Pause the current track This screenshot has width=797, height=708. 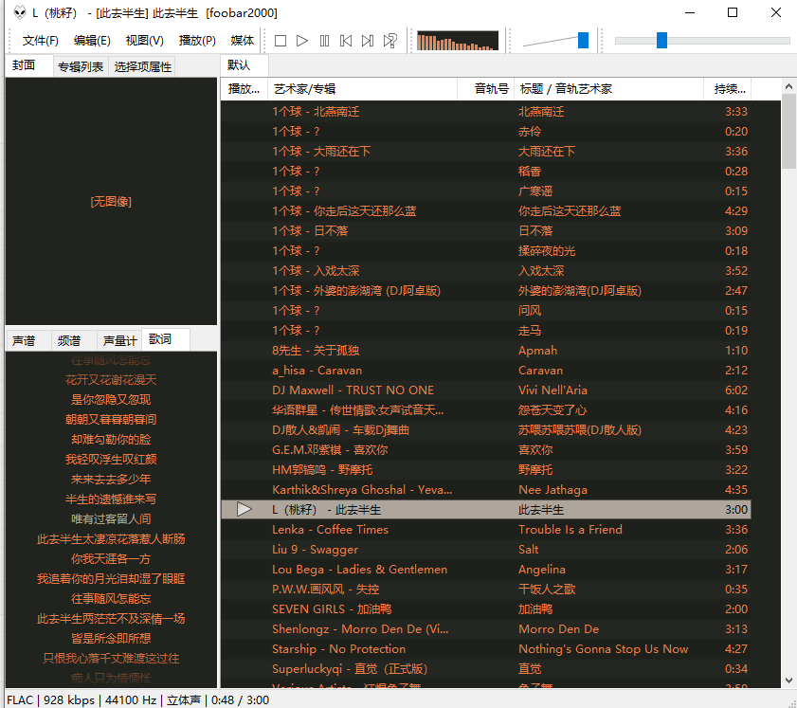[x=324, y=41]
